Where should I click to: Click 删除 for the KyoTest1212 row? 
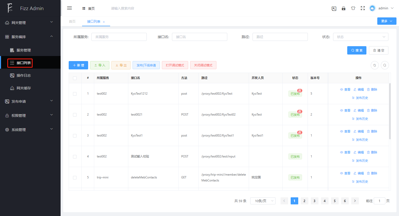pos(372,90)
